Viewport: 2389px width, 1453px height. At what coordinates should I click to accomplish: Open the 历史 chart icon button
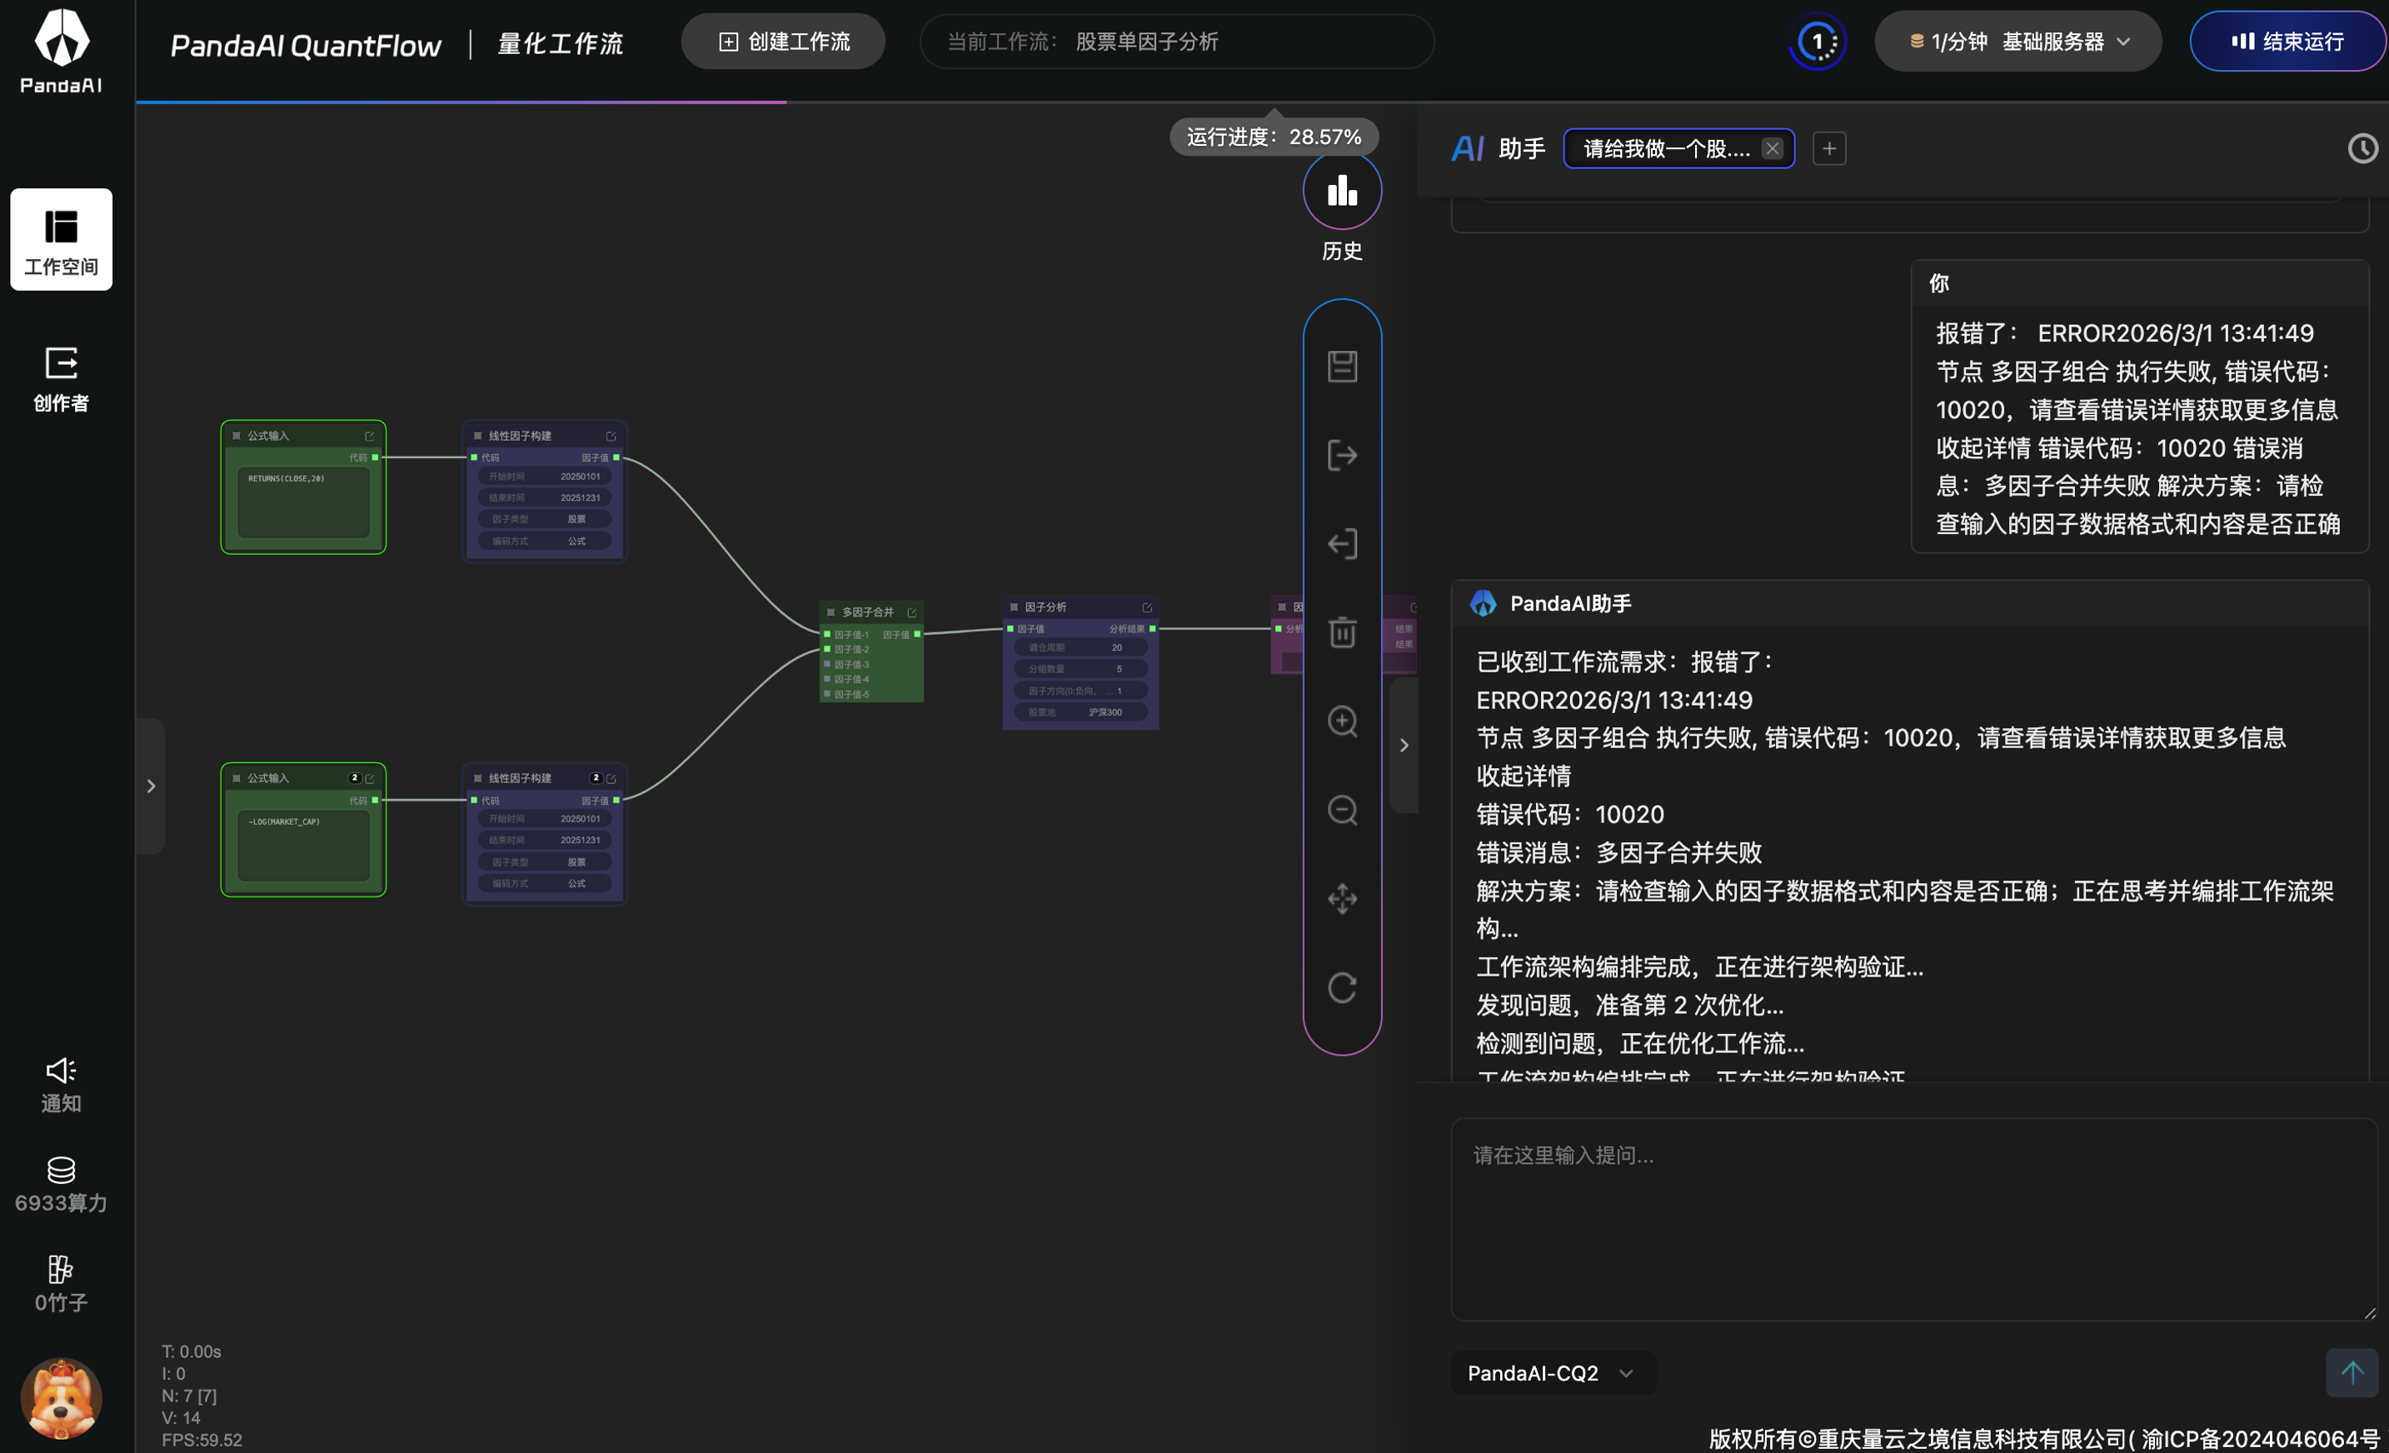click(x=1342, y=190)
